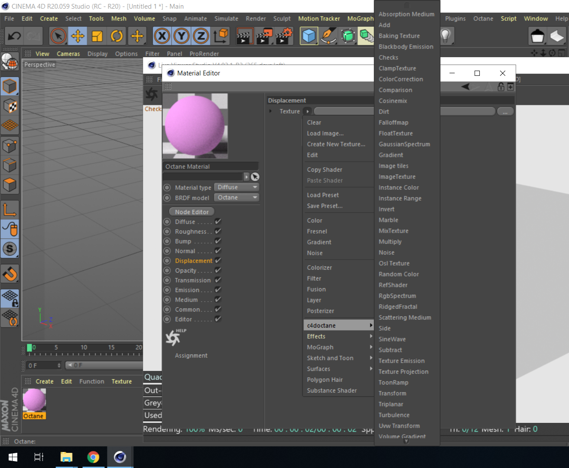Pick Turbulence from c4doctane list
569x468 pixels.
(407, 415)
